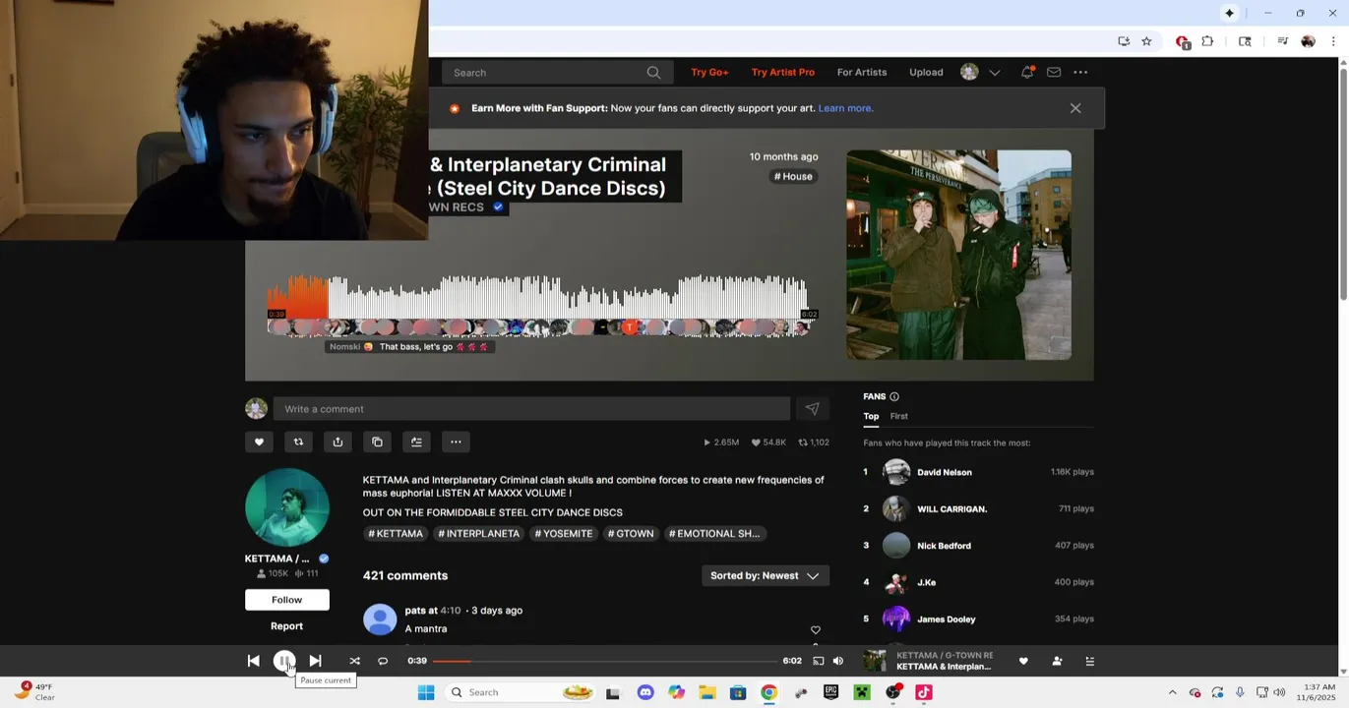
Task: Open Try Go+
Action: [709, 72]
